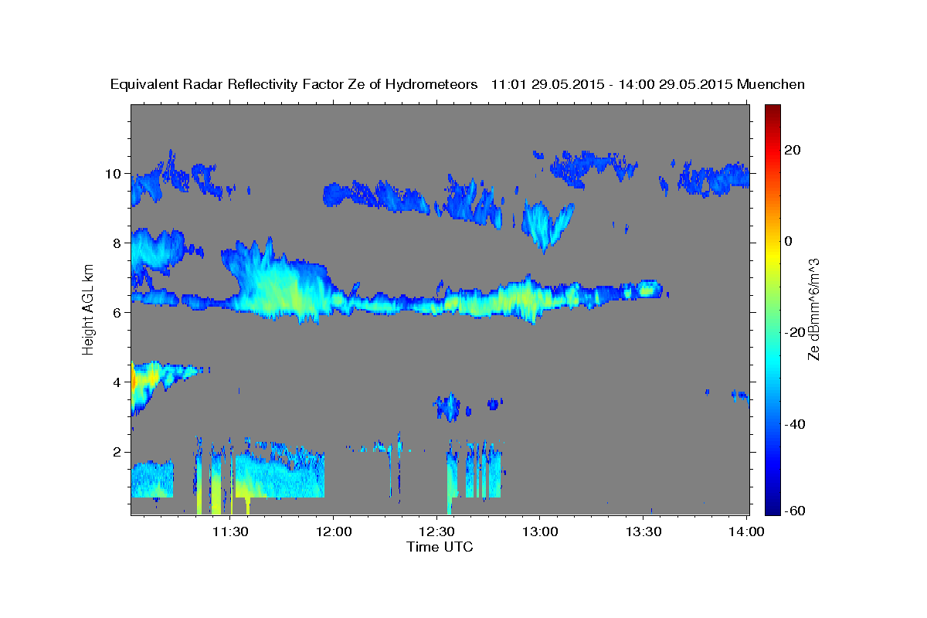Click the '12:30' time tick label
Image resolution: width=927 pixels, height=618 pixels.
[436, 531]
